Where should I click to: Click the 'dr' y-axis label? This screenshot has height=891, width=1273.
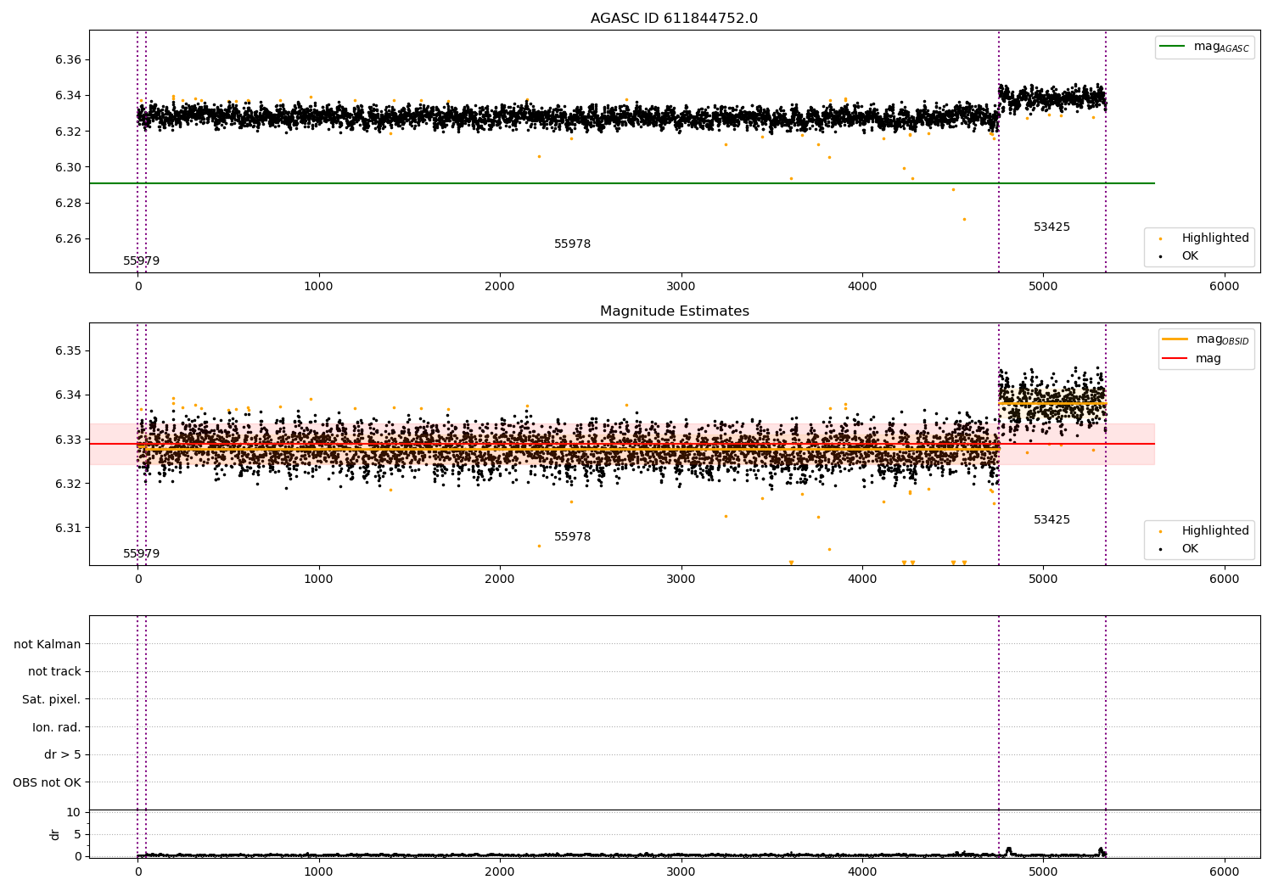coord(55,834)
